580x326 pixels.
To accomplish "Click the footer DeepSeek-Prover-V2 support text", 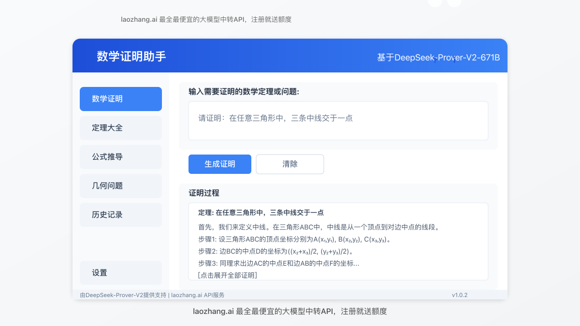I will (152, 295).
